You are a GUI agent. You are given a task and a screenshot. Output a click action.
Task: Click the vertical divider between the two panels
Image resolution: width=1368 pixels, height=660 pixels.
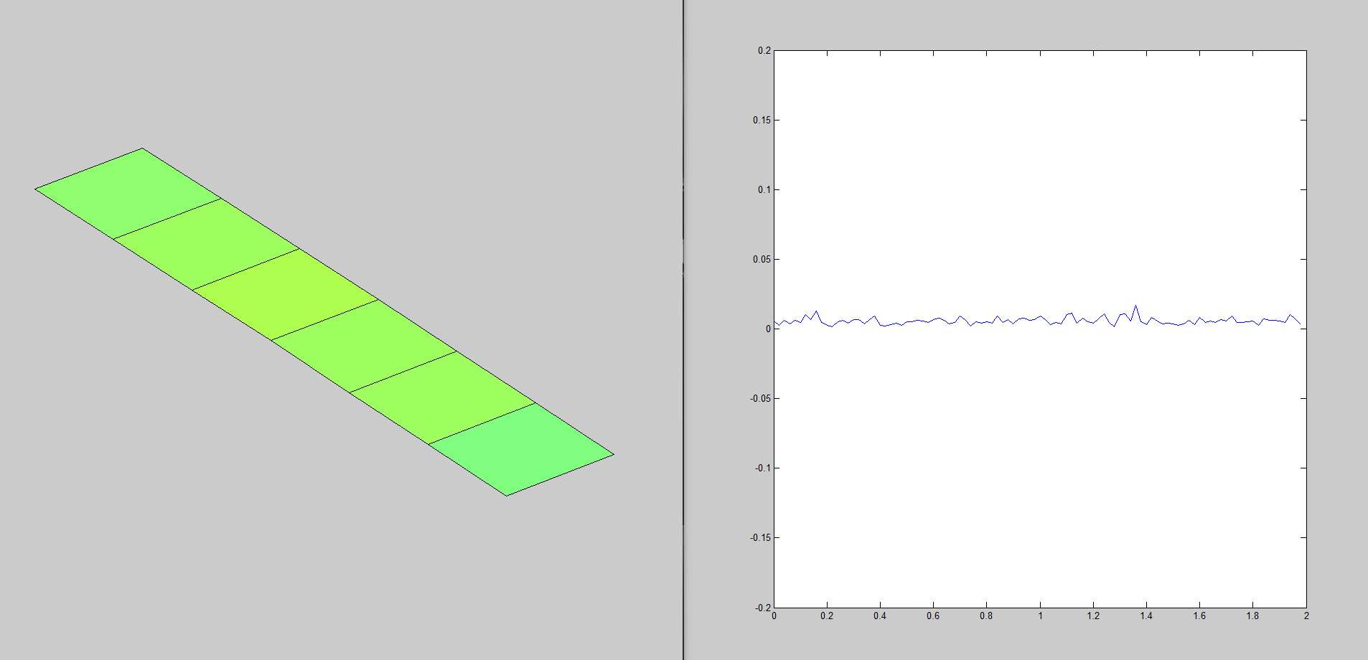tap(683, 330)
